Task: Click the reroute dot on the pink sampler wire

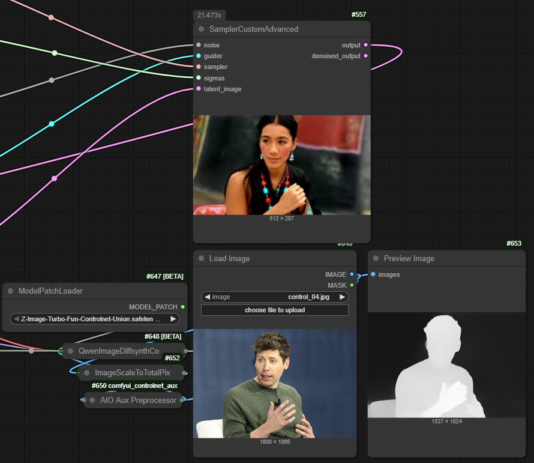Action: point(51,17)
